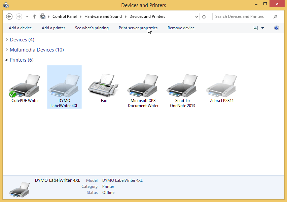This screenshot has height=202, width=287.
Task: Maximize the Devices and Printers window
Action: (265, 4)
